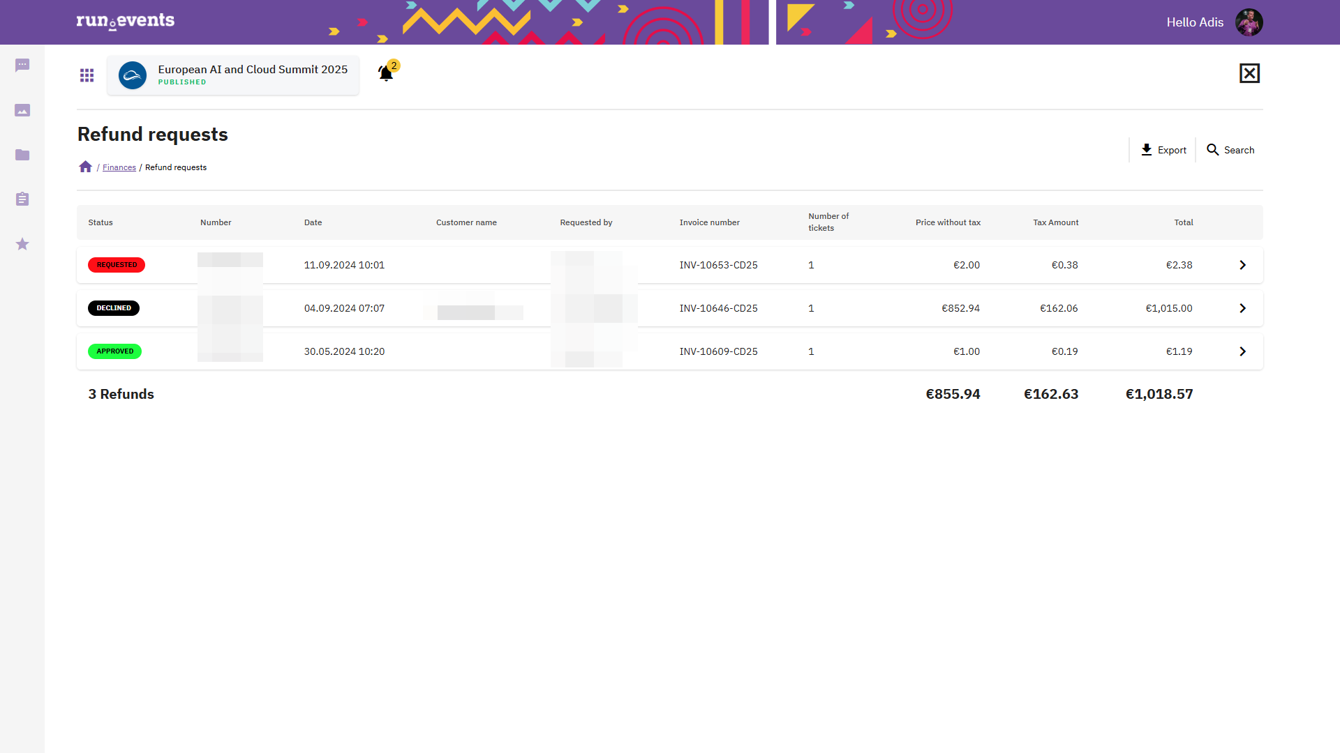Open Search for refund requests

point(1230,150)
